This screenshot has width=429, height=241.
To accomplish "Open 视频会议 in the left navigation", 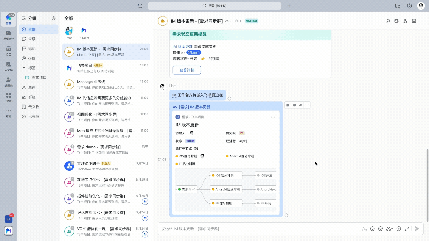I will point(9,35).
